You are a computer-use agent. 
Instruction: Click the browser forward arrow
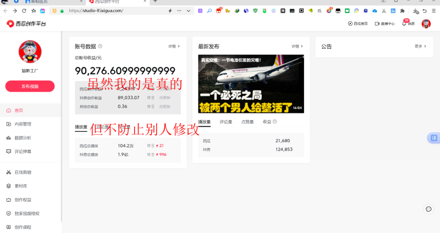[15, 10]
